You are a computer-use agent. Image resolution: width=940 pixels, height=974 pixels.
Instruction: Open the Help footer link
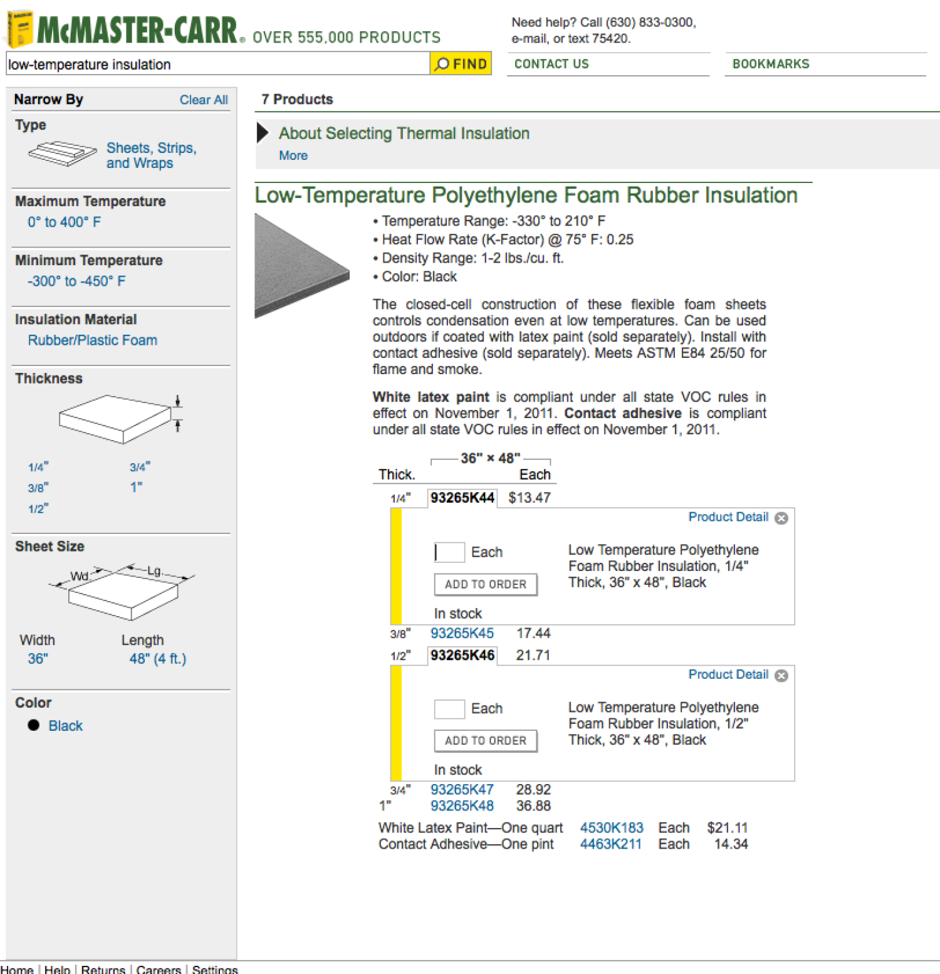click(57, 969)
